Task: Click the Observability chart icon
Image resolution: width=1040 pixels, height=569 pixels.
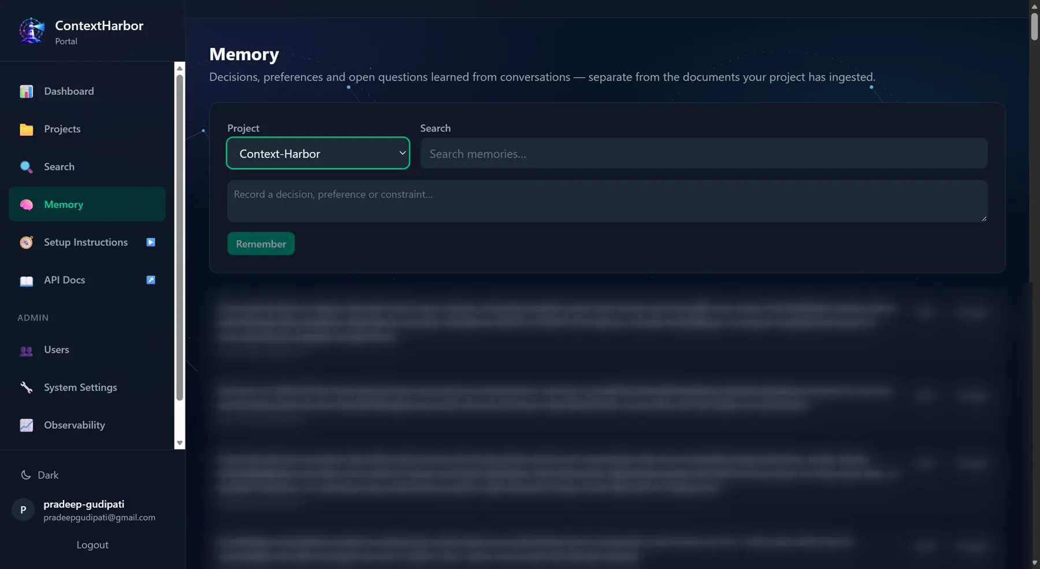Action: tap(27, 426)
